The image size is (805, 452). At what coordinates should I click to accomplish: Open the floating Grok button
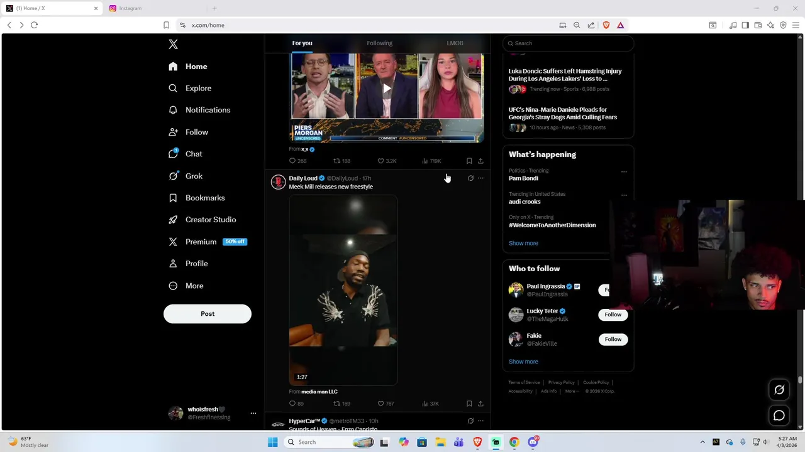[779, 390]
